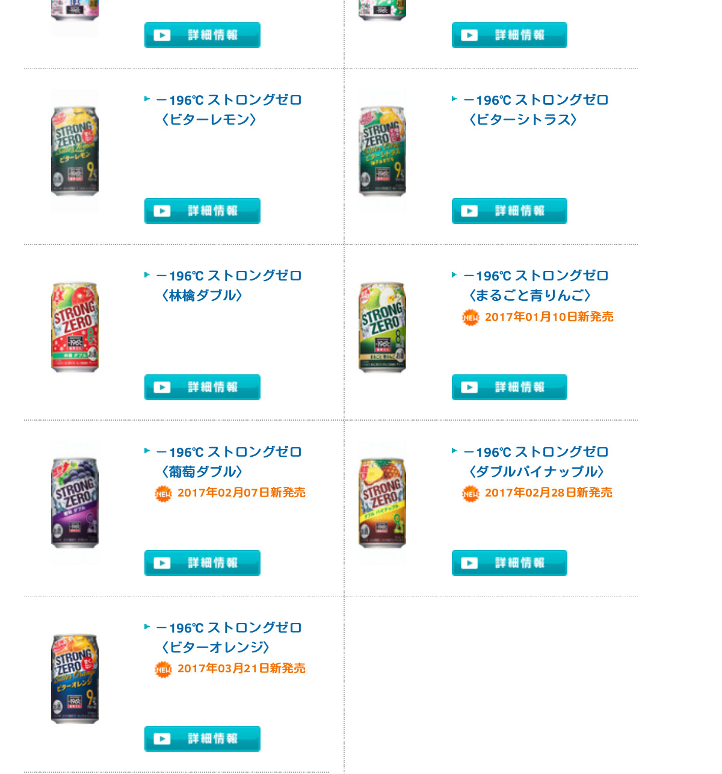The width and height of the screenshot is (722, 774).
Task: Select the red 林檎ダブル can thumbnail
Action: click(x=75, y=327)
